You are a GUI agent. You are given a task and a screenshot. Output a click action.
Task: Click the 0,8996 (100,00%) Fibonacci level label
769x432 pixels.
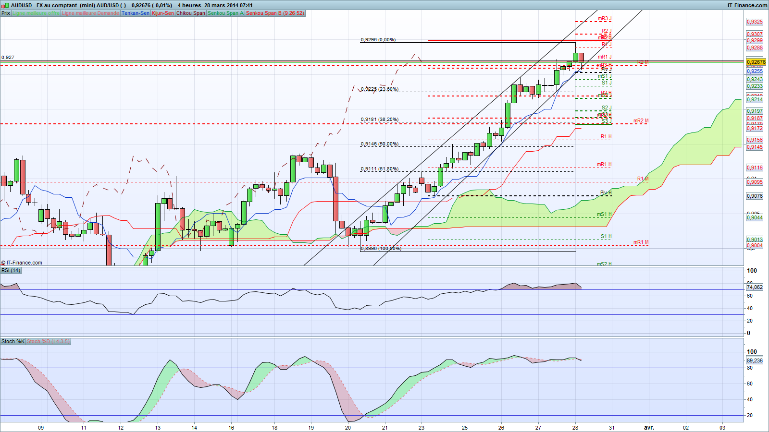click(381, 248)
